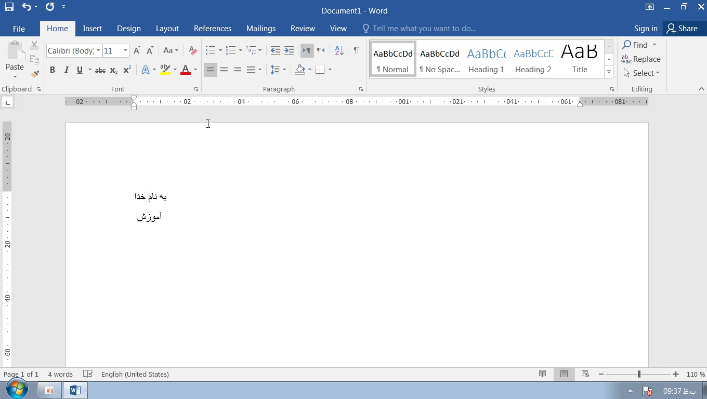
Task: Click the Replace button
Action: click(x=641, y=59)
